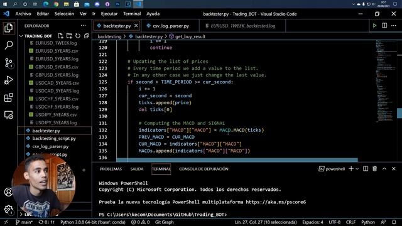Open the Explorer view in activity bar
This screenshot has height=226, width=402.
8,28
